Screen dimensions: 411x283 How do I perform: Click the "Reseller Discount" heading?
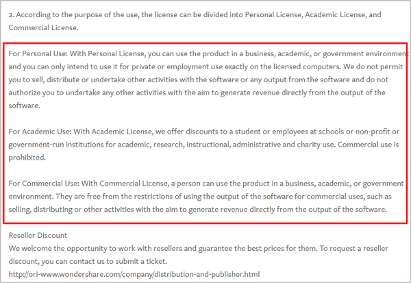[x=38, y=235]
